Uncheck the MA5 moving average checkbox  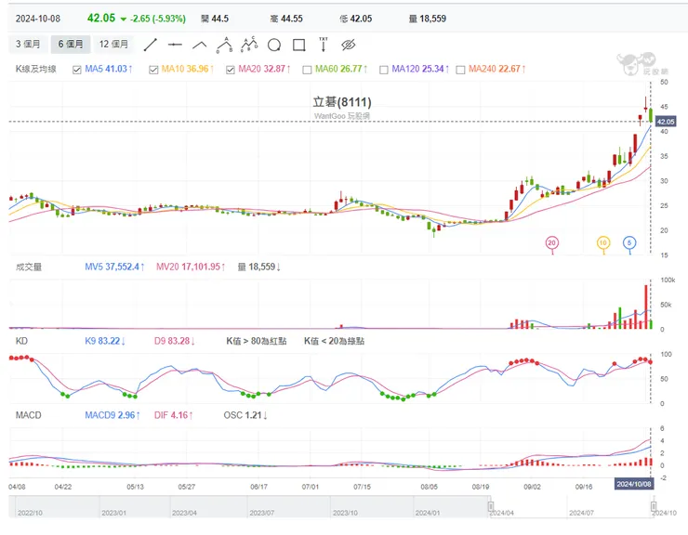pos(77,70)
